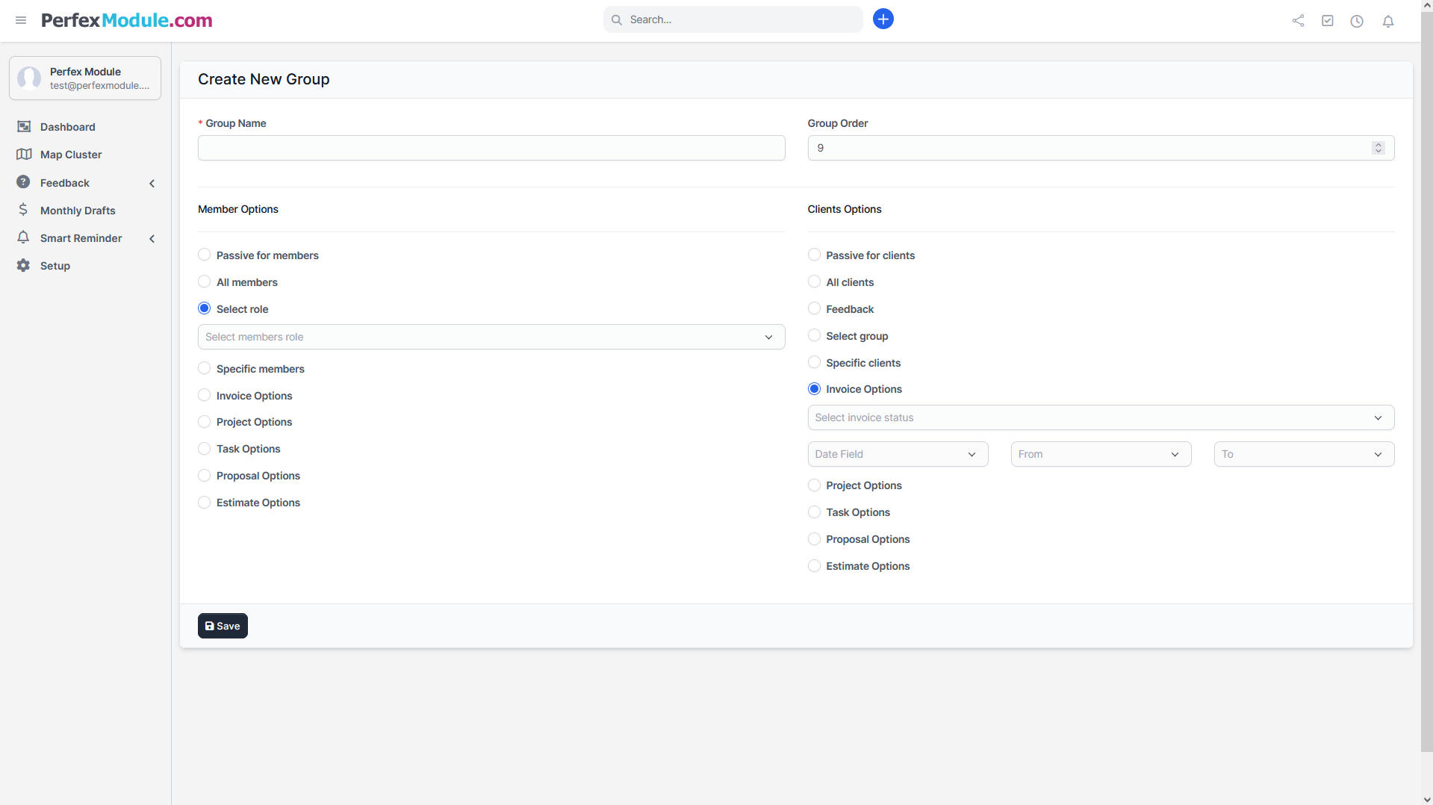Expand the Select invoice status dropdown
The height and width of the screenshot is (805, 1433).
[1100, 417]
